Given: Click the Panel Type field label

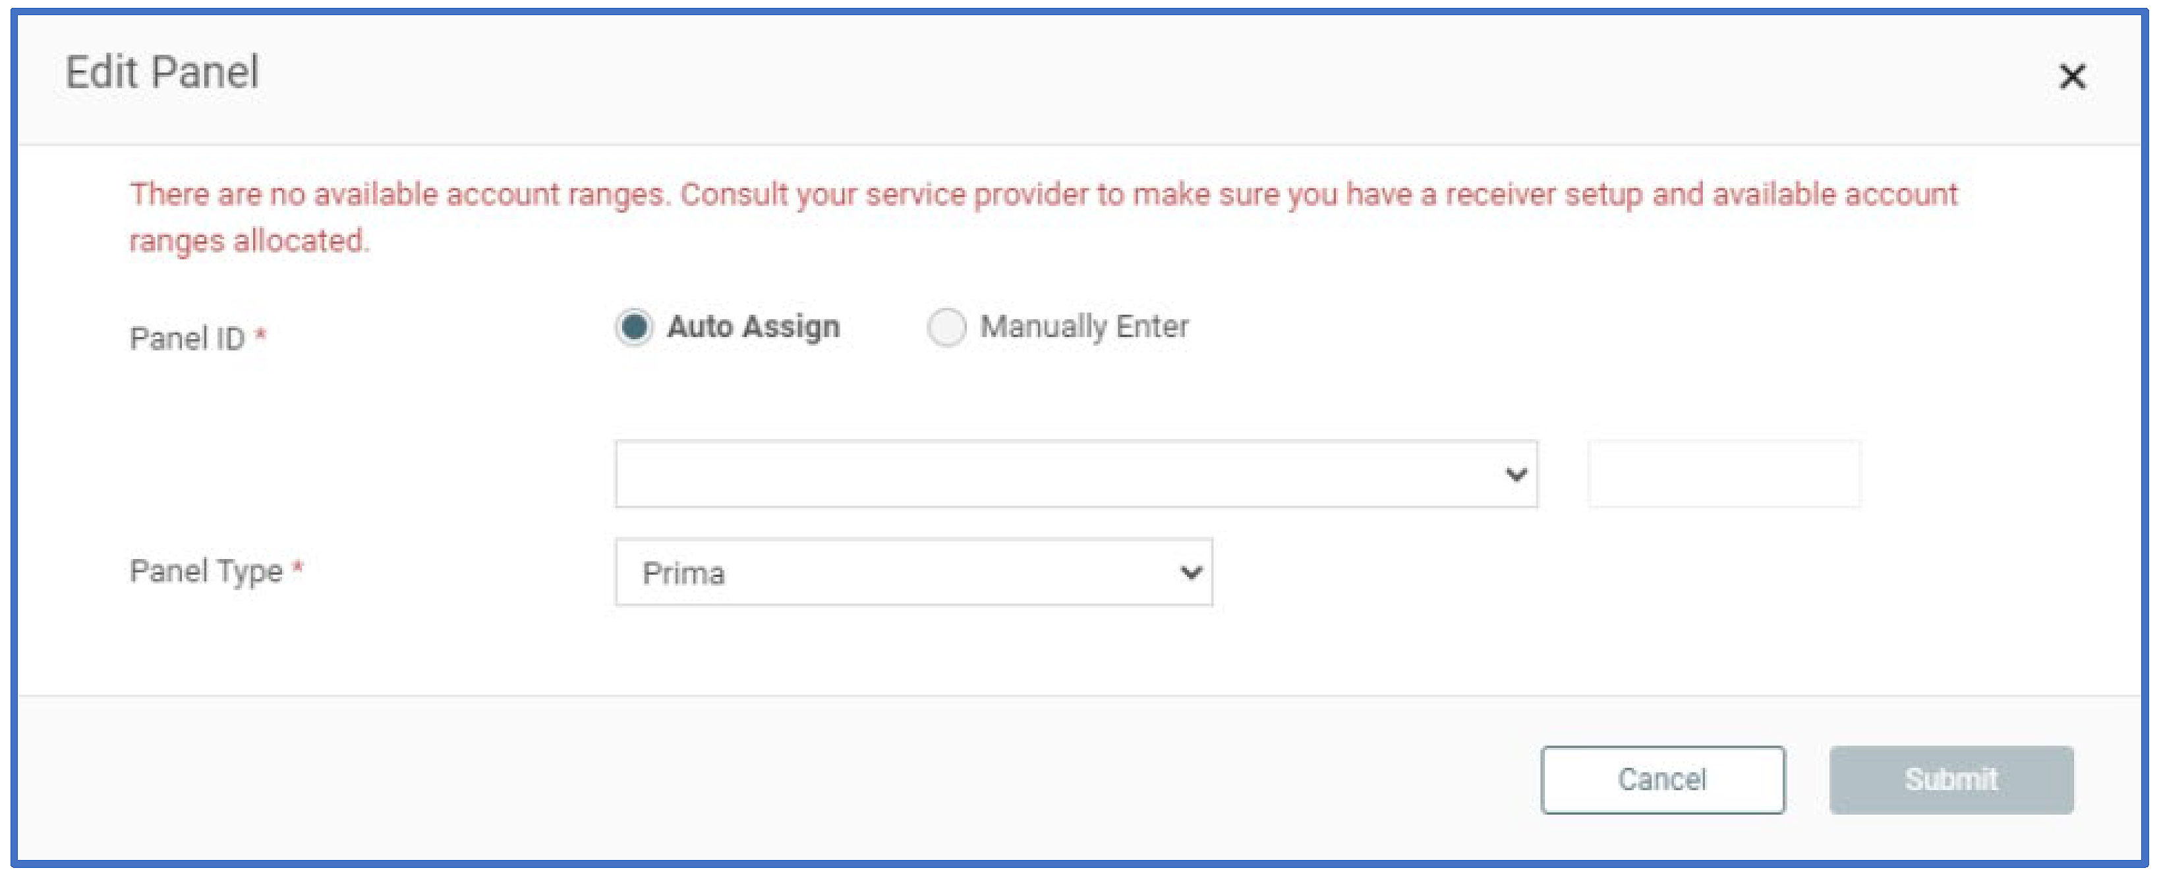Looking at the screenshot, I should pyautogui.click(x=206, y=571).
